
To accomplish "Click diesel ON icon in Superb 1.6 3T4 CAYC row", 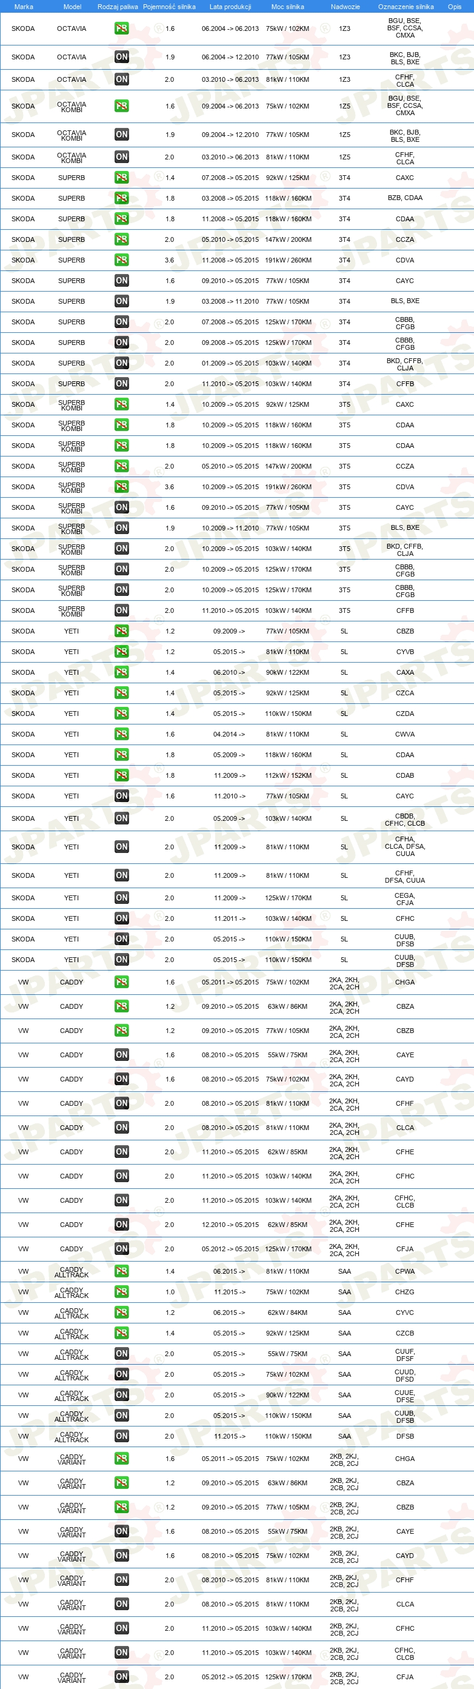I will coord(121,281).
